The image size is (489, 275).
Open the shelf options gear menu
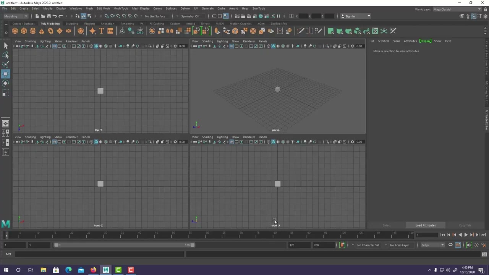(6, 33)
